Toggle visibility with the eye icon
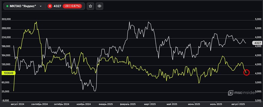The image size is (263, 107). (x=99, y=6)
